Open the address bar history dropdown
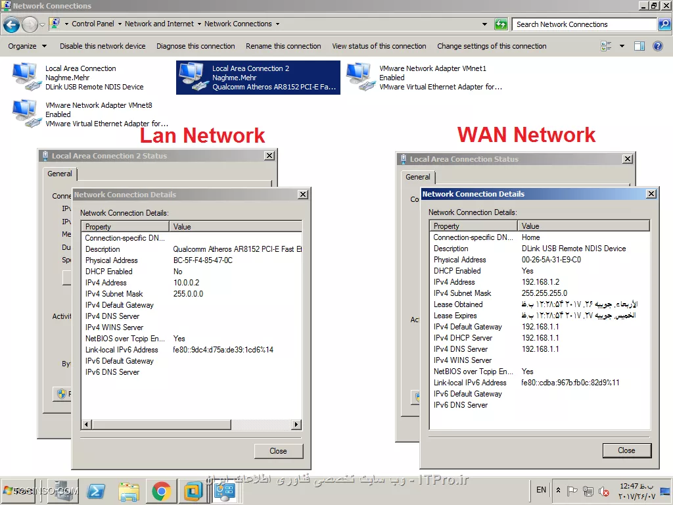The height and width of the screenshot is (505, 673). coord(484,24)
